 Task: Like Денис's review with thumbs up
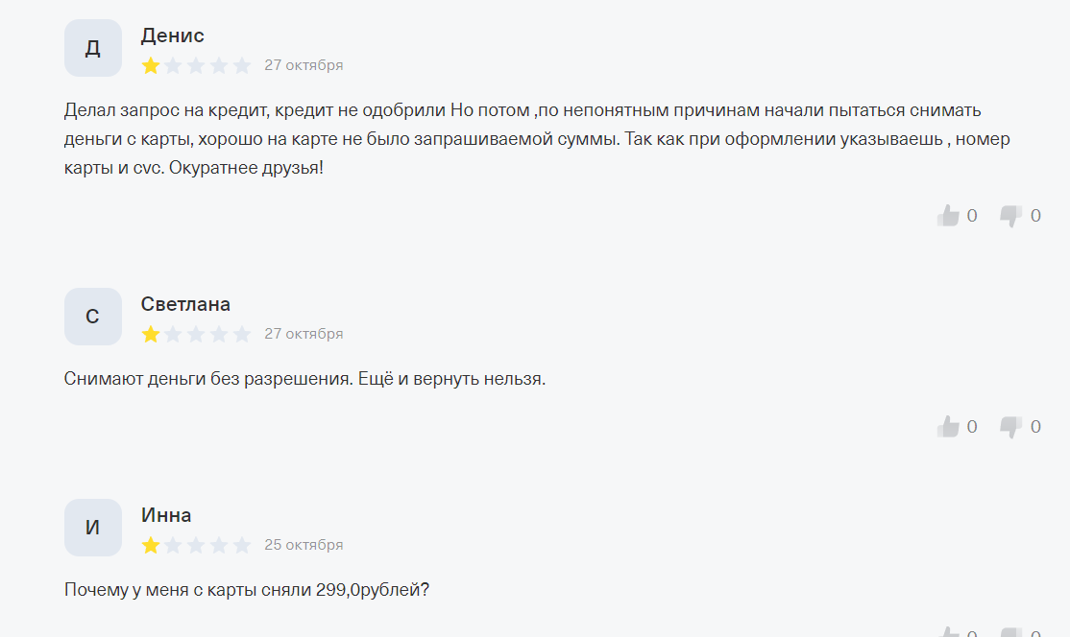(x=948, y=216)
